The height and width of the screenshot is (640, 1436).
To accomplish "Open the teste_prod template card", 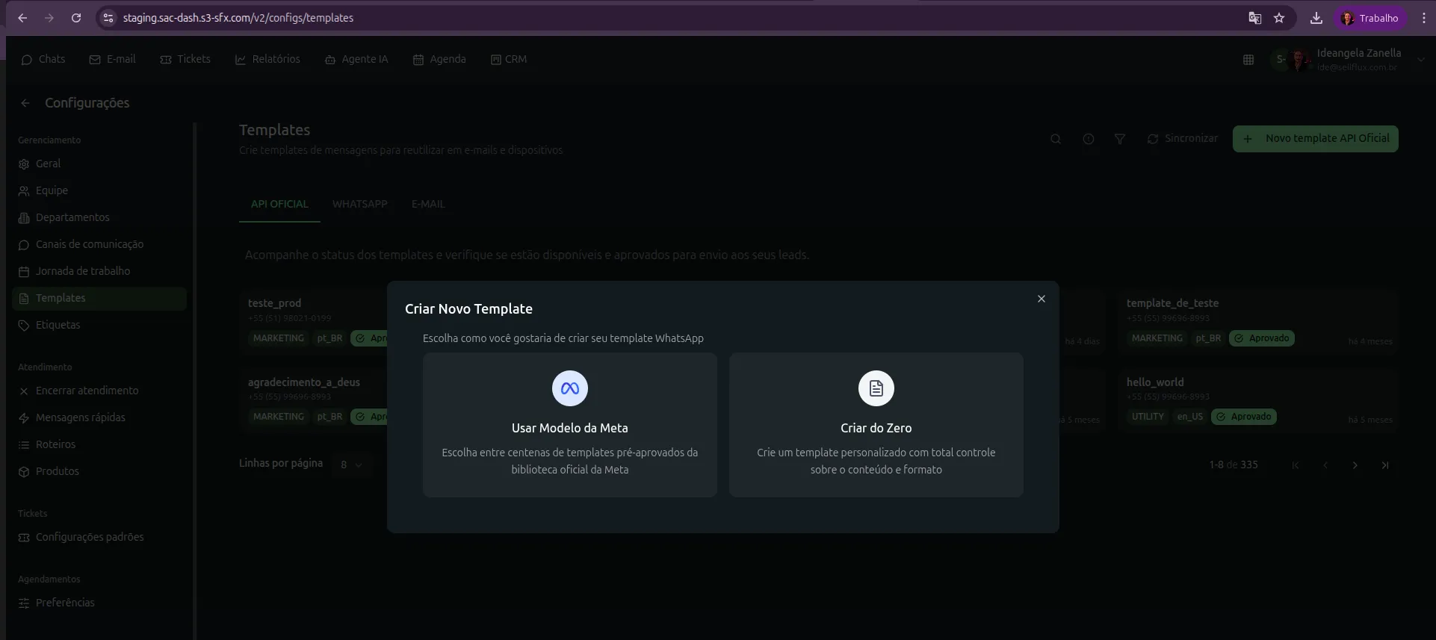I will pos(314,321).
